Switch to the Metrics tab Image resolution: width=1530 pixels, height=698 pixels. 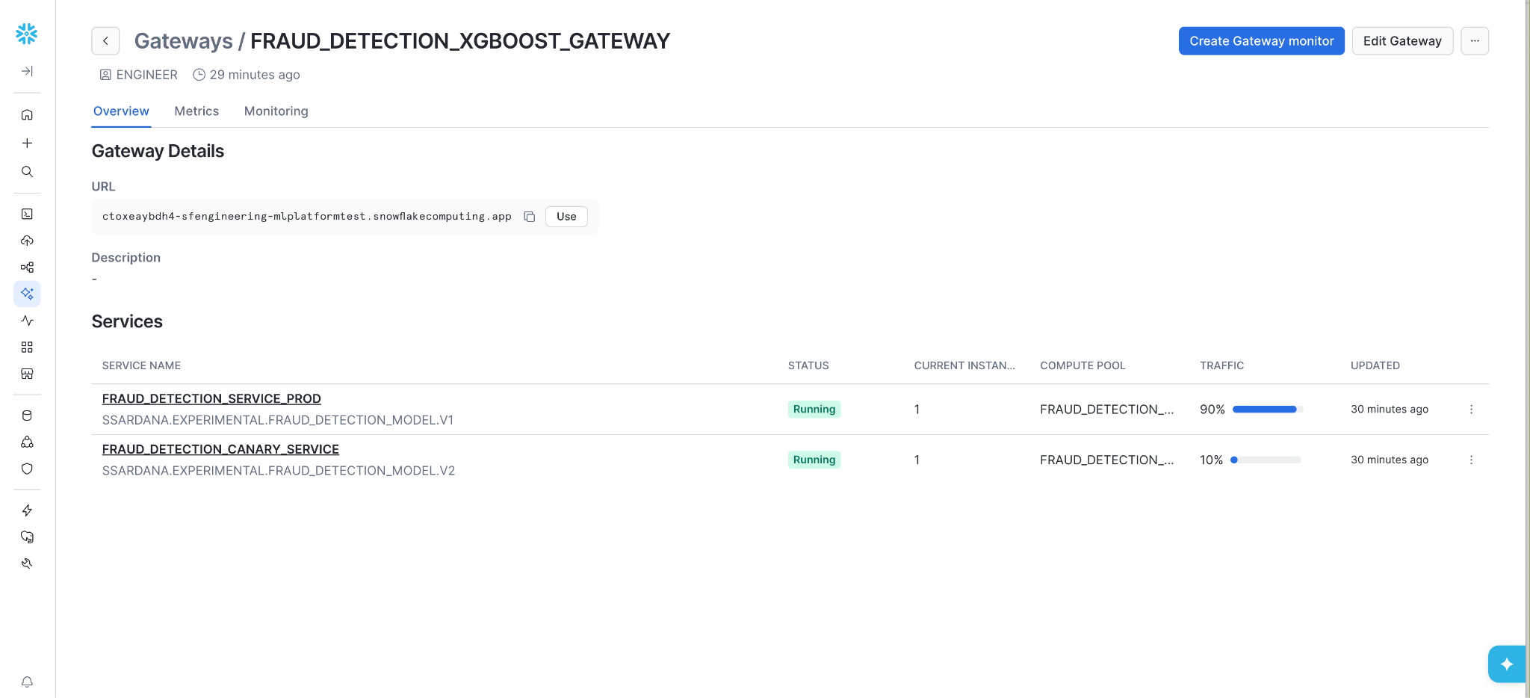pyautogui.click(x=196, y=111)
